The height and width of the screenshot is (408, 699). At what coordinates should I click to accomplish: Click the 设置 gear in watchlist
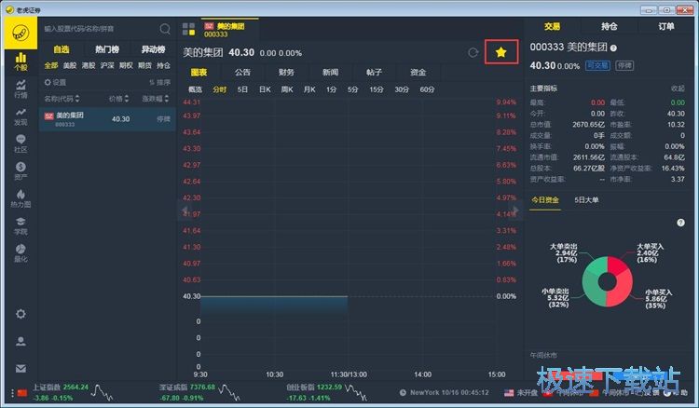click(55, 82)
